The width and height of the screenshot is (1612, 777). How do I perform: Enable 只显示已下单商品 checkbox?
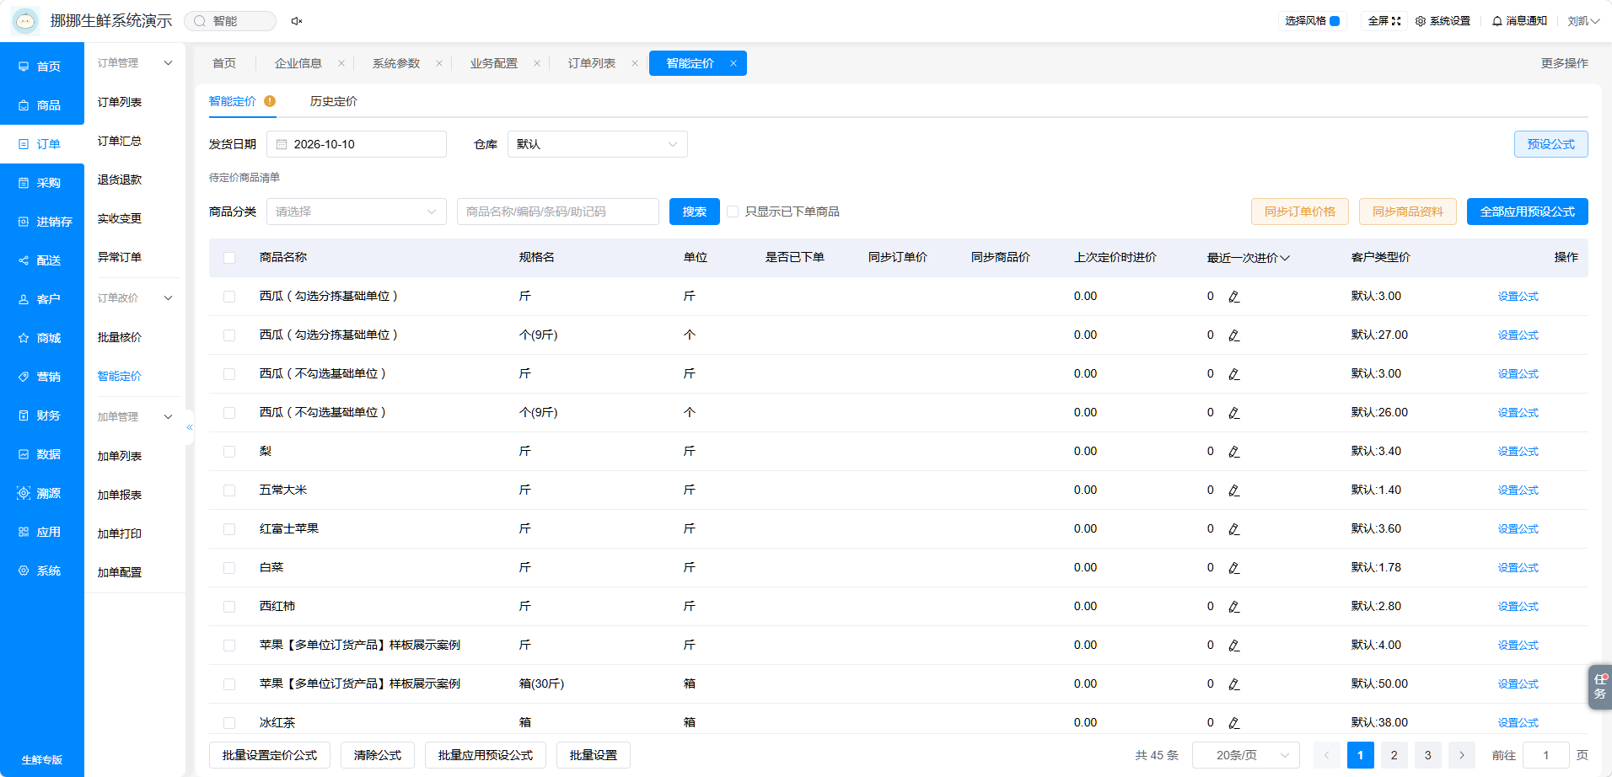pos(733,212)
